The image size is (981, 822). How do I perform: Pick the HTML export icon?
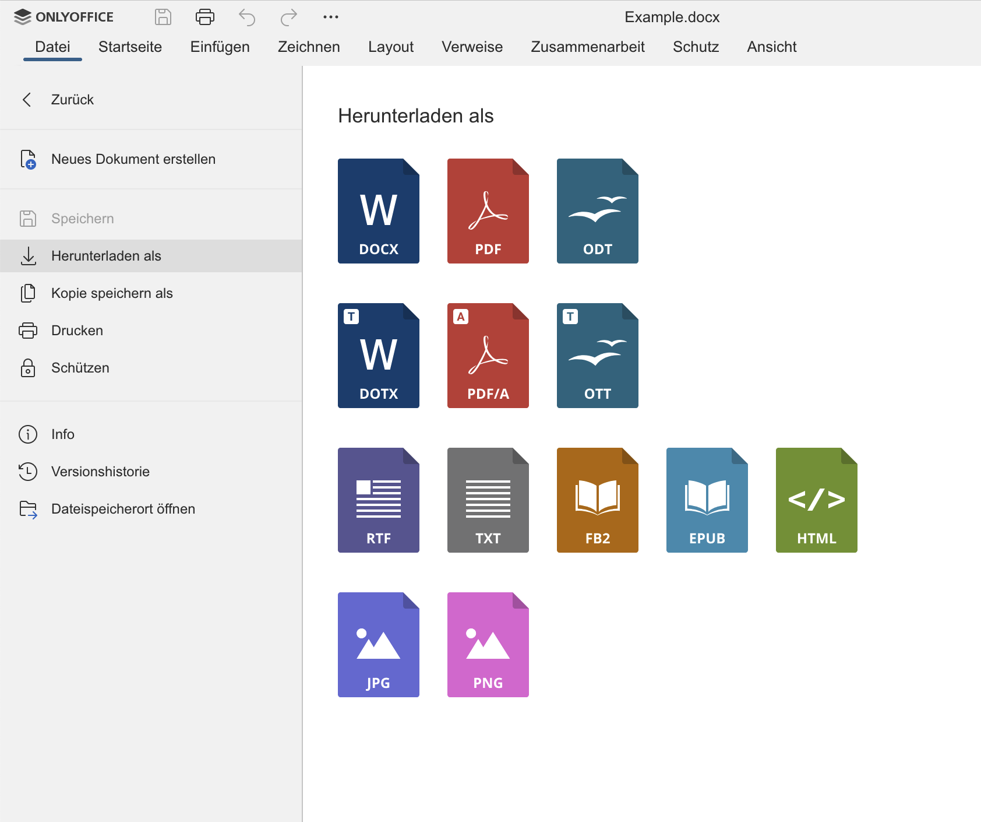click(x=816, y=500)
